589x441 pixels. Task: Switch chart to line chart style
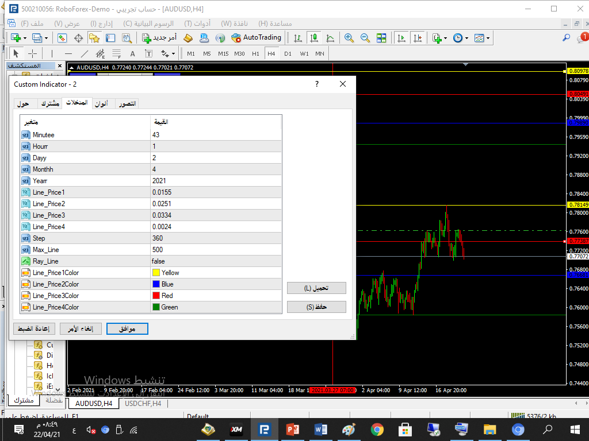[330, 38]
